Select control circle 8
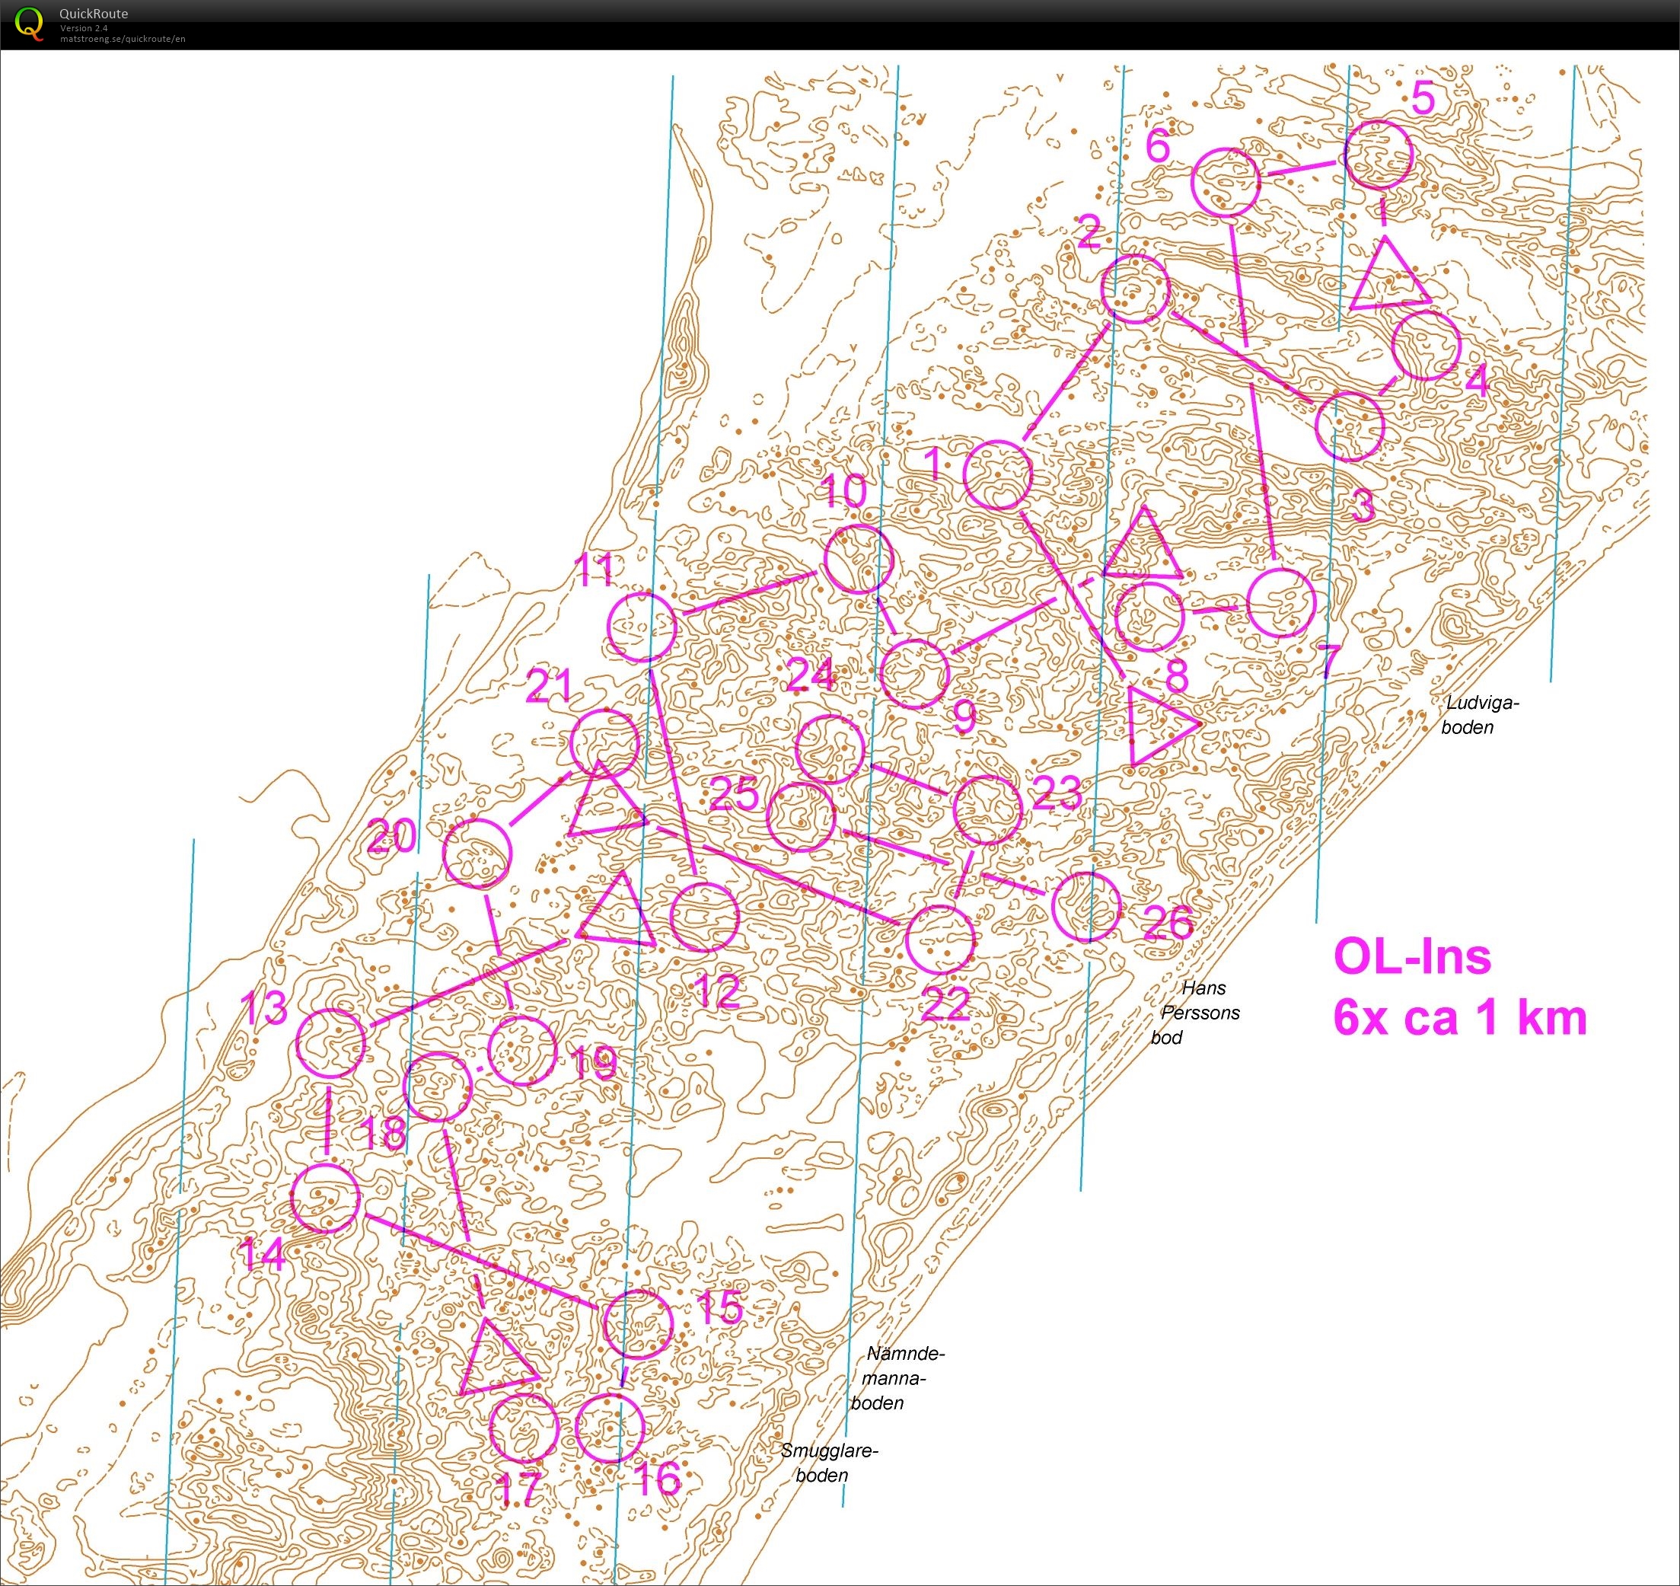The height and width of the screenshot is (1586, 1680). 1149,616
